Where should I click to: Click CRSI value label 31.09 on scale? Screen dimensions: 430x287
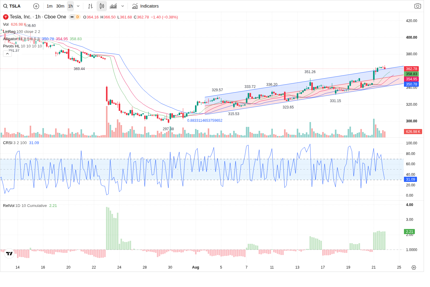point(411,179)
